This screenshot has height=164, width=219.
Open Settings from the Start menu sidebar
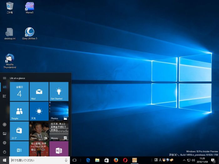4,143
